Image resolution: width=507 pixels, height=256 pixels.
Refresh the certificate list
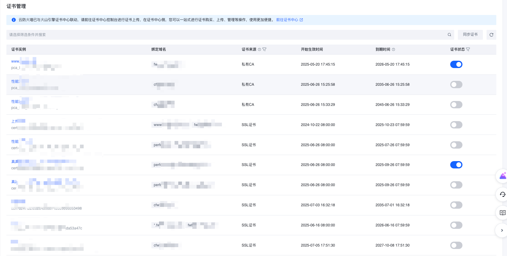point(491,35)
